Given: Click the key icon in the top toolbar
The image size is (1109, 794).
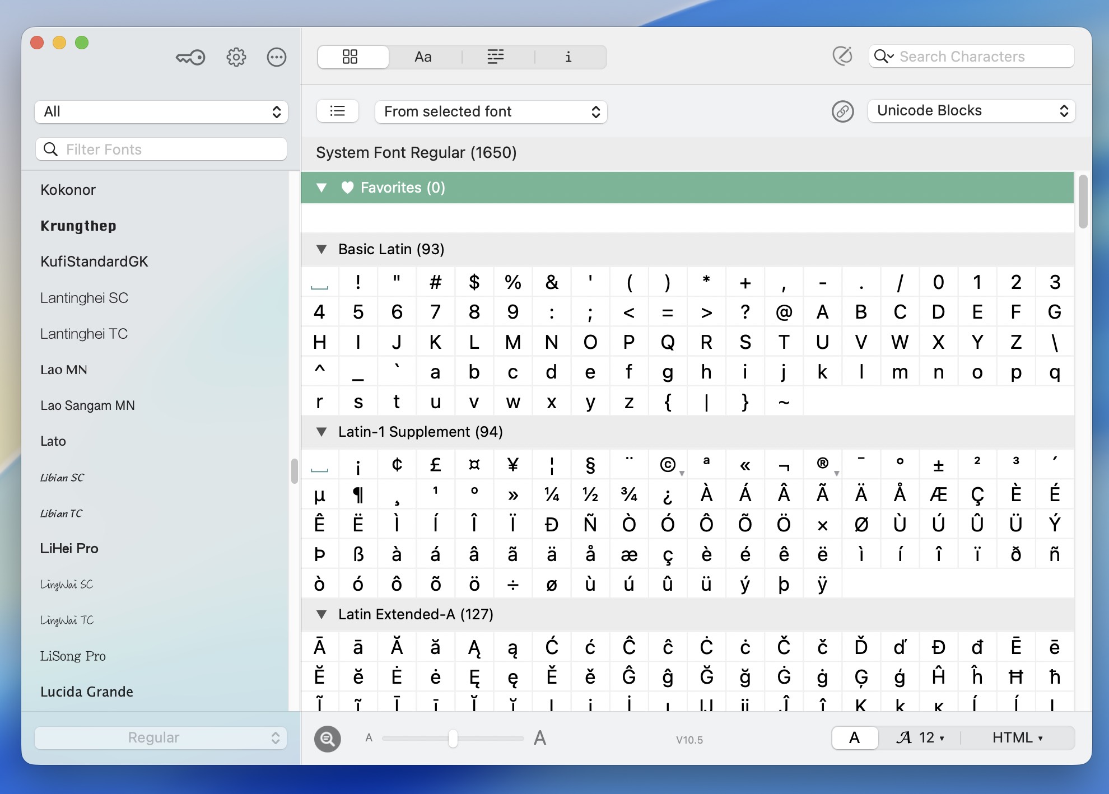Looking at the screenshot, I should coord(190,57).
